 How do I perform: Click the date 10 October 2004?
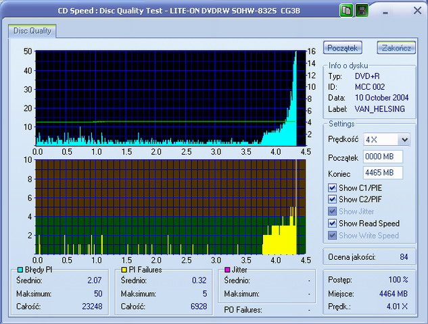point(381,98)
